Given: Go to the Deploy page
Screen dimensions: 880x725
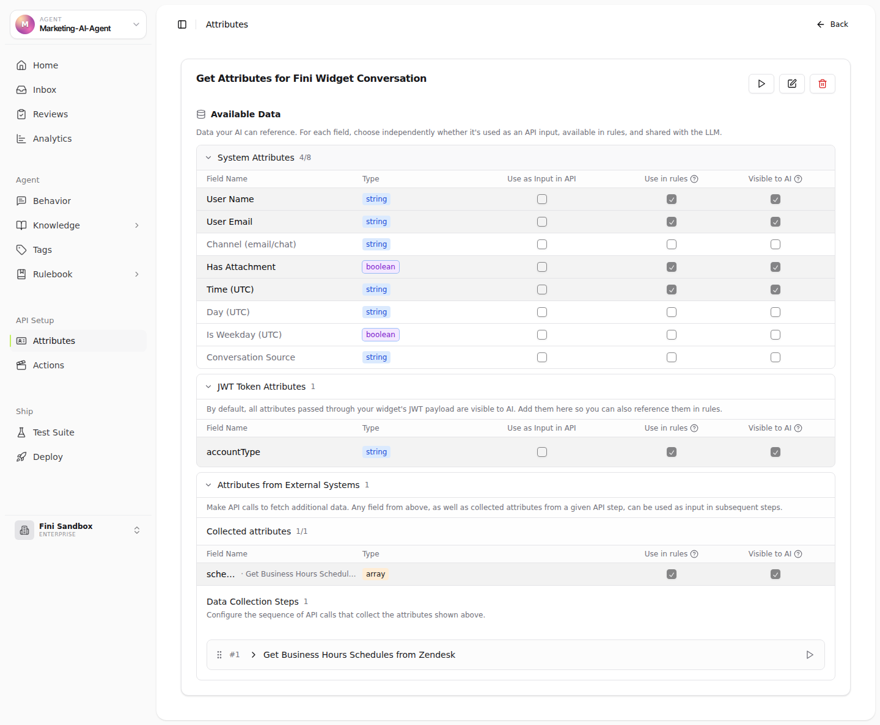Looking at the screenshot, I should [x=78, y=457].
